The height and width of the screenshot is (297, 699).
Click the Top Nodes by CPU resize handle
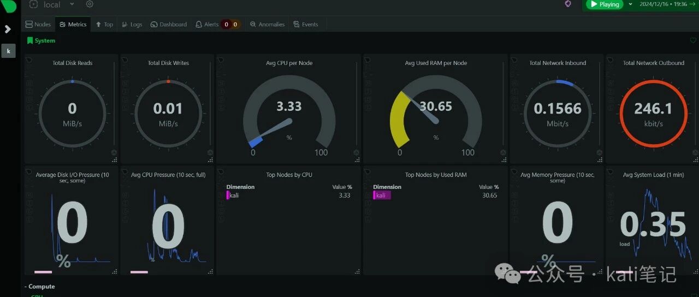click(x=357, y=271)
